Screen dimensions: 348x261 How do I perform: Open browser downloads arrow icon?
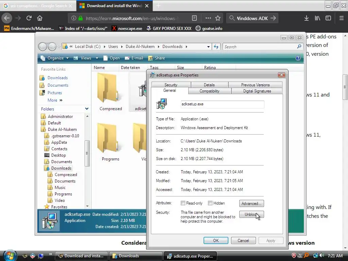[307, 18]
